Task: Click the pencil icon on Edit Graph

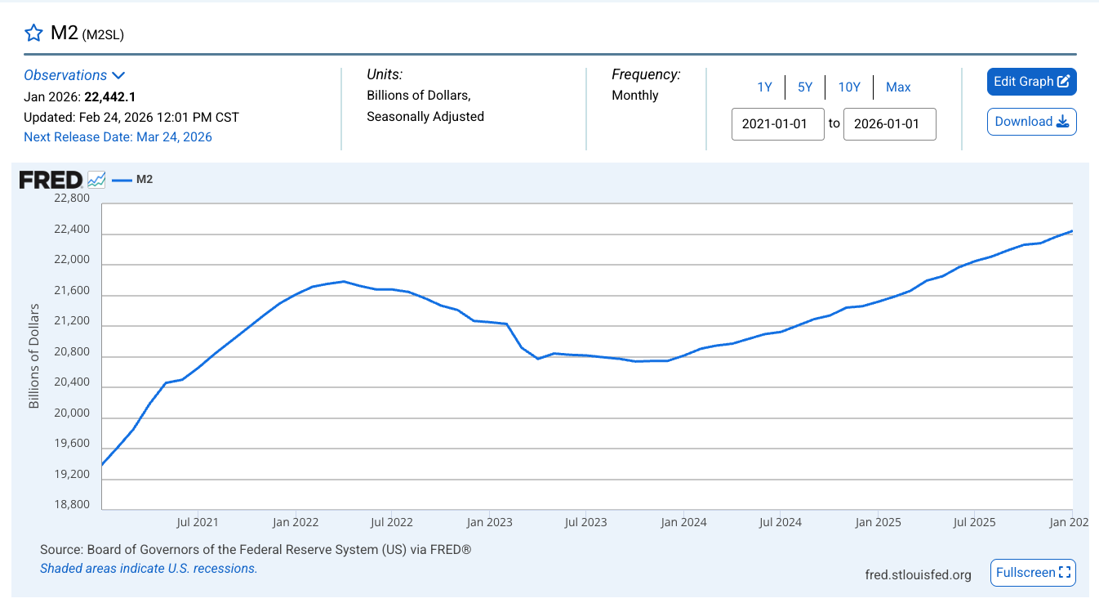Action: tap(1063, 82)
